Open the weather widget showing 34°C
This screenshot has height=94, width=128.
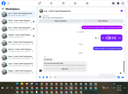point(105,88)
